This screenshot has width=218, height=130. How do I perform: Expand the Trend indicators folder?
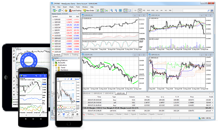pos(56,68)
